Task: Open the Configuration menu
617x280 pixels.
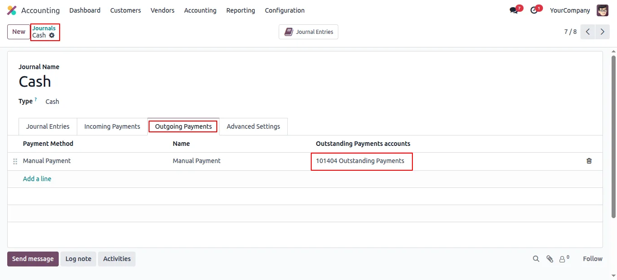Action: coord(285,10)
